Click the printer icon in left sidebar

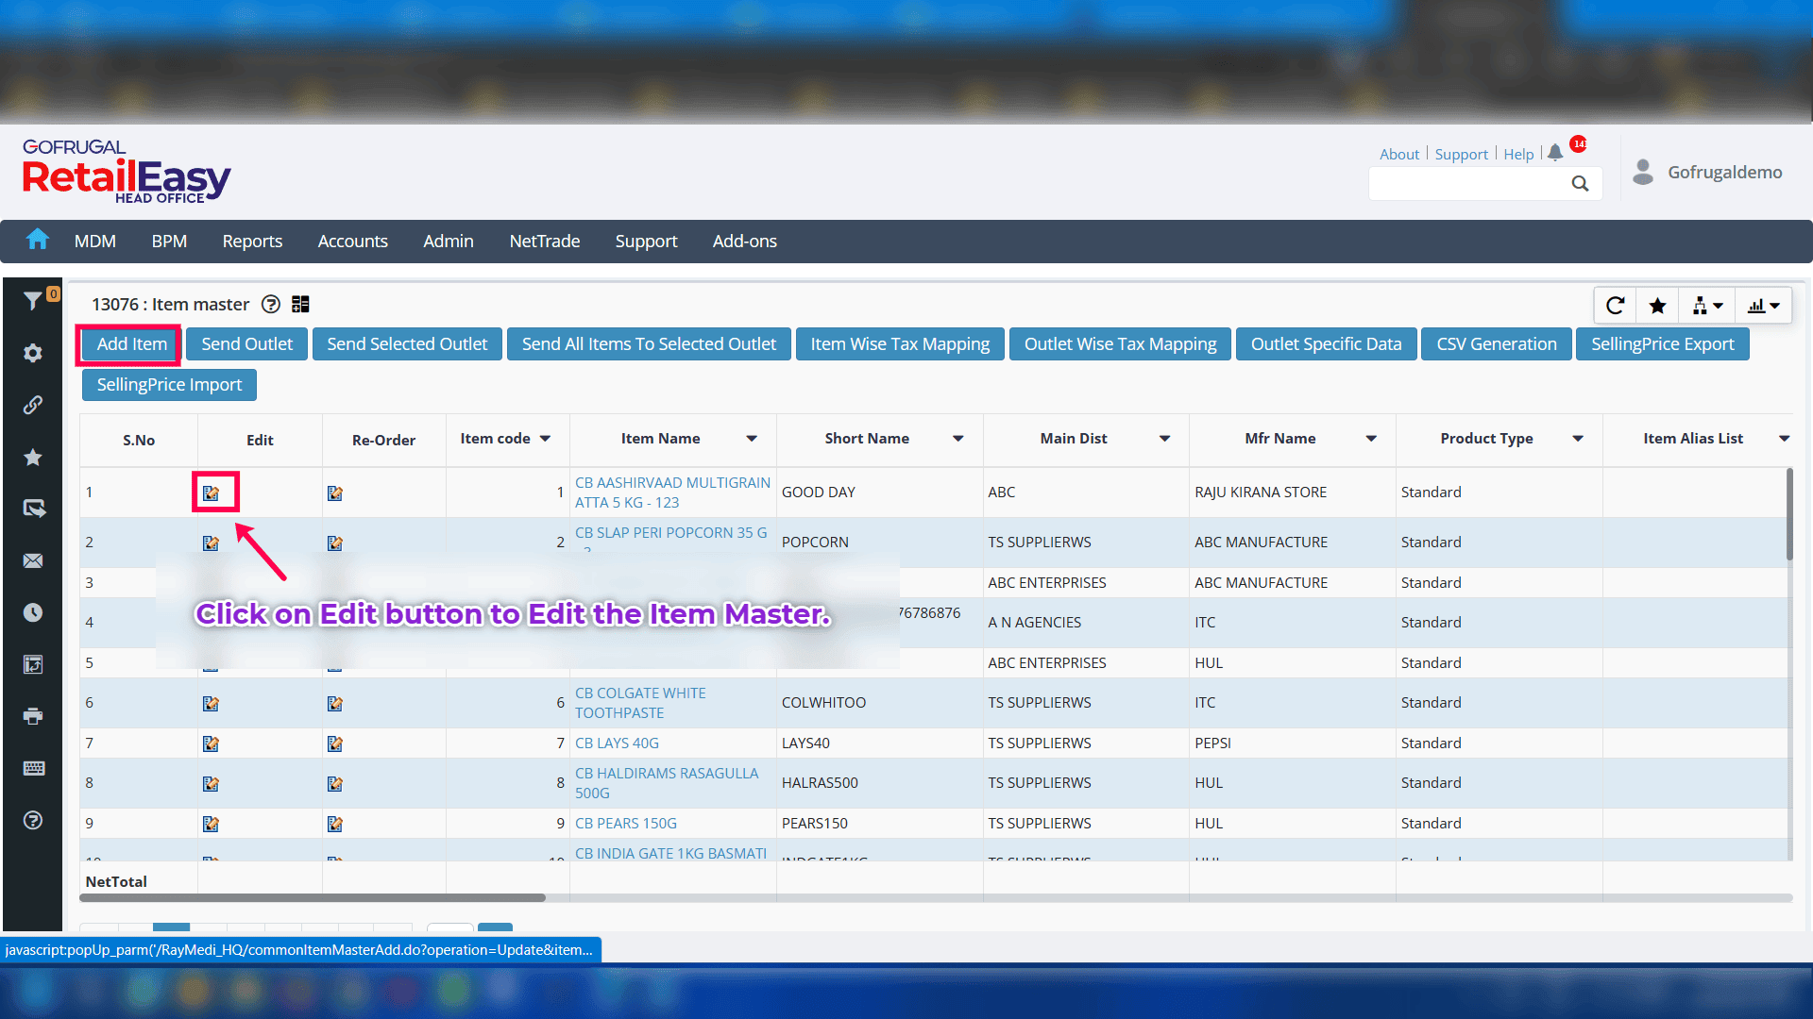pyautogui.click(x=33, y=716)
